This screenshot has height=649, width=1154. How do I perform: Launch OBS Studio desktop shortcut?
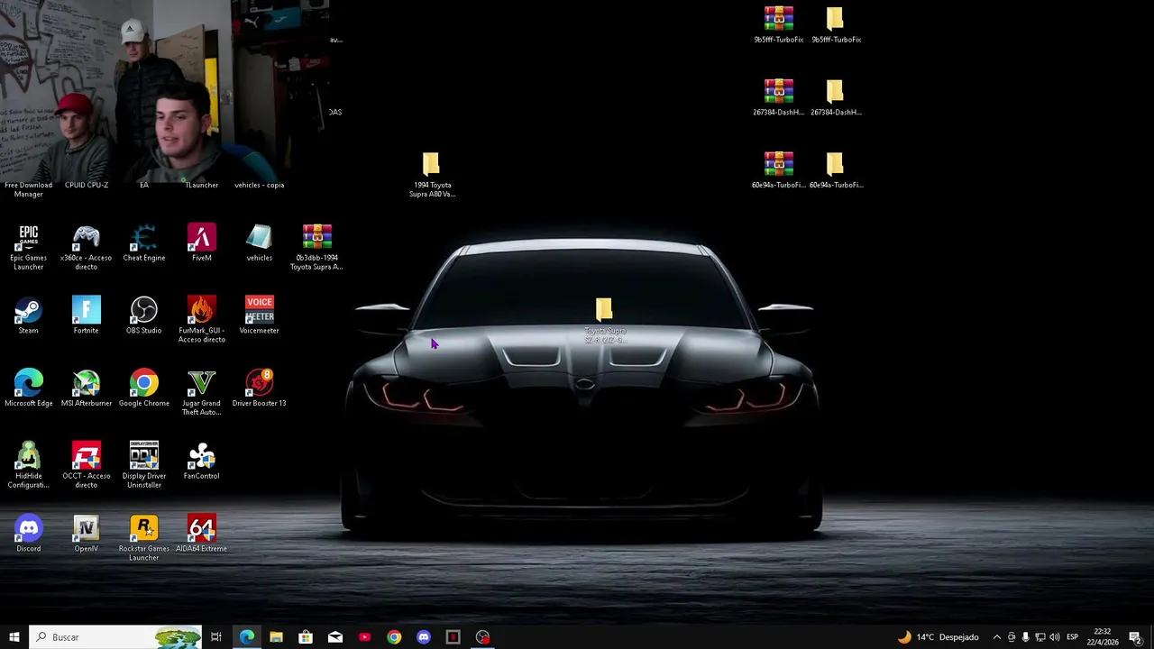pos(144,315)
